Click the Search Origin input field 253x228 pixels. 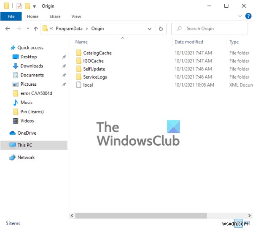pyautogui.click(x=210, y=29)
